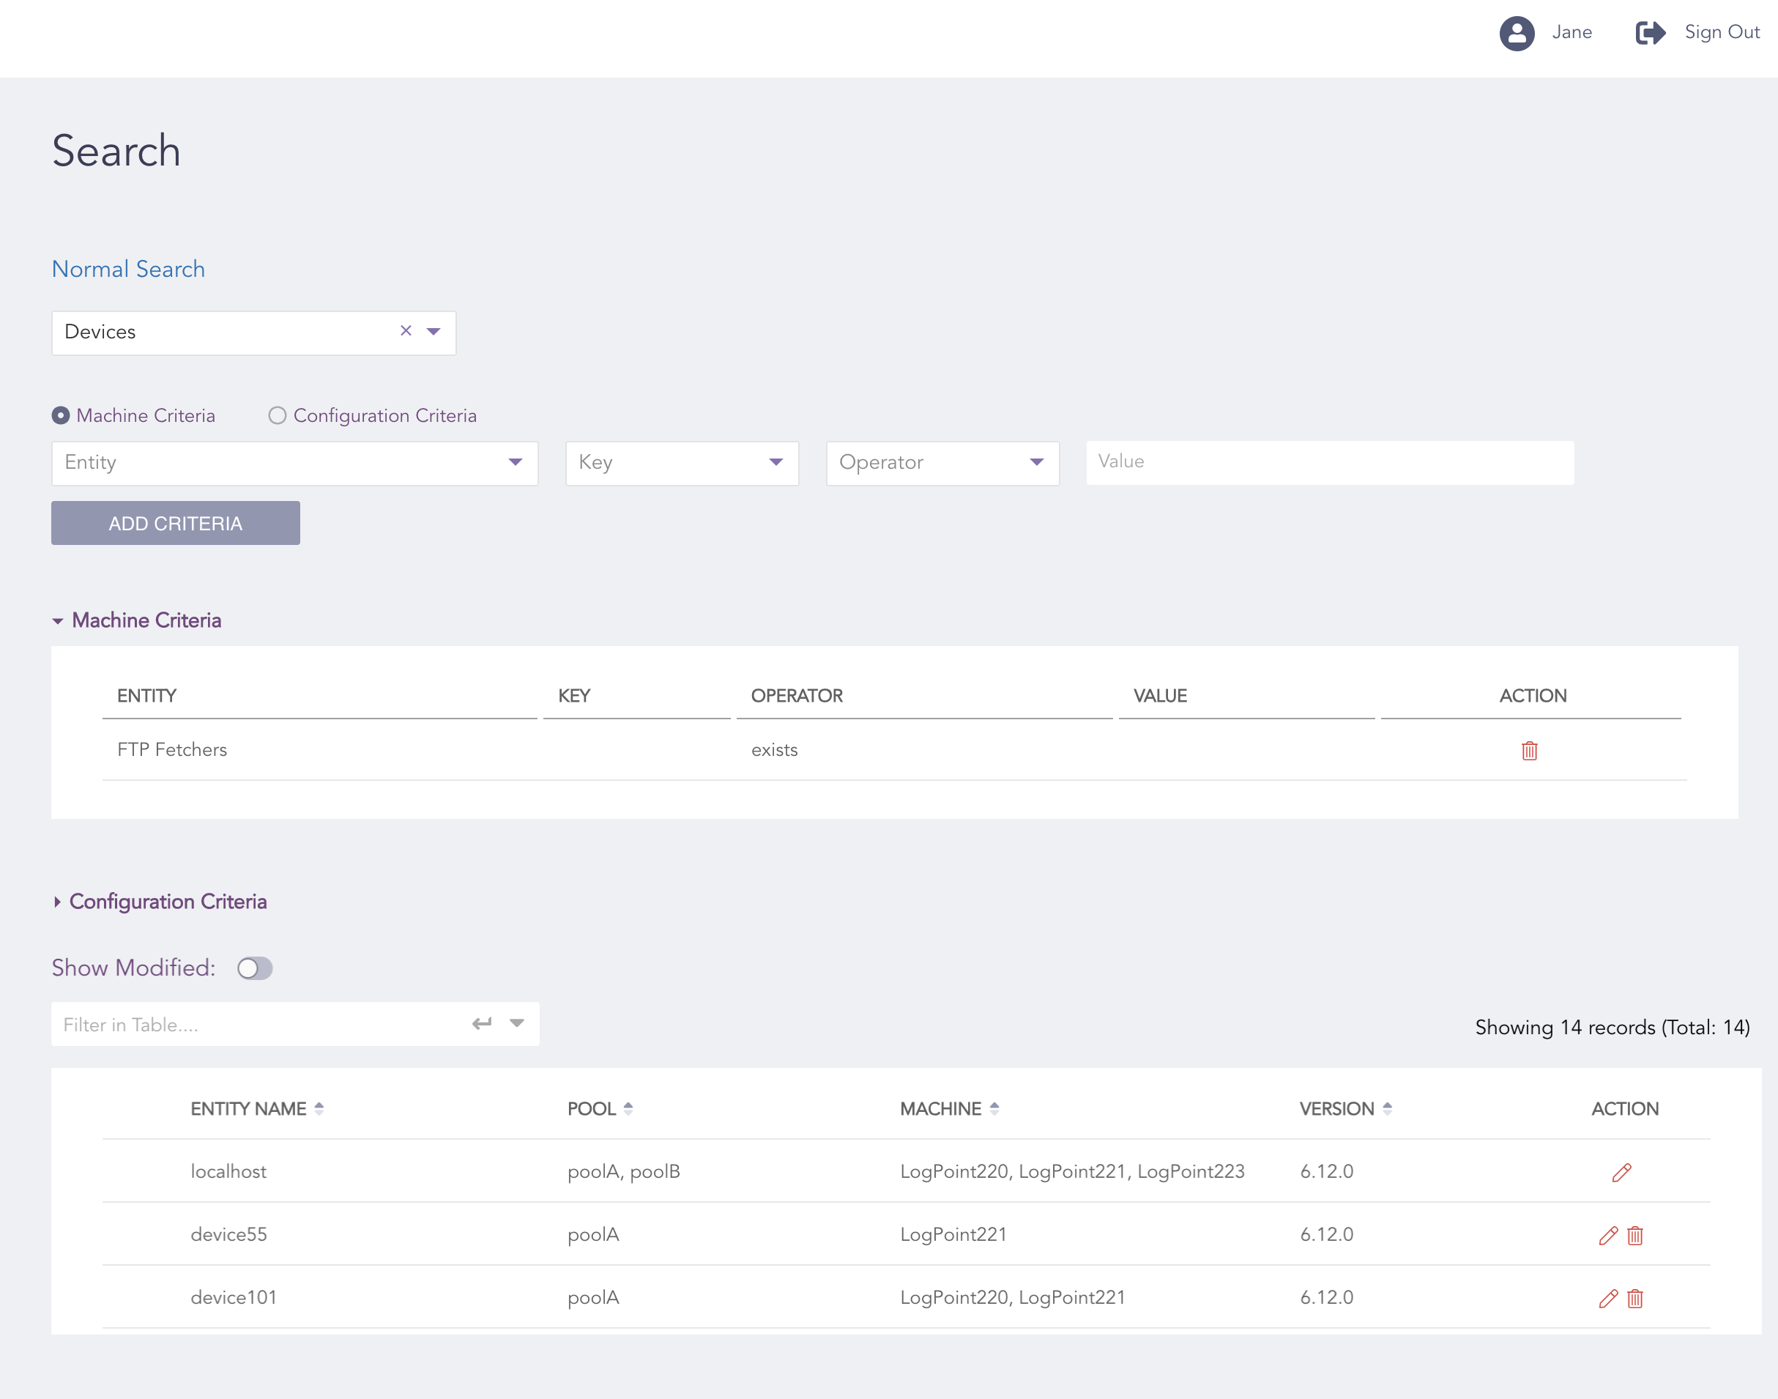Select the Machine Criteria radio button
Viewport: 1778px width, 1399px height.
(61, 415)
